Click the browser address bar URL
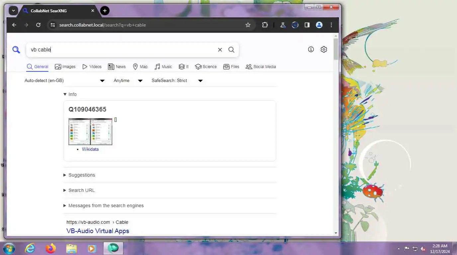Viewport: 457px width, 255px height. [103, 25]
